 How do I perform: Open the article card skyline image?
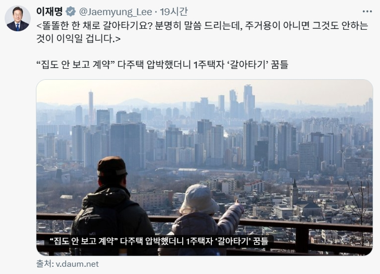205,167
